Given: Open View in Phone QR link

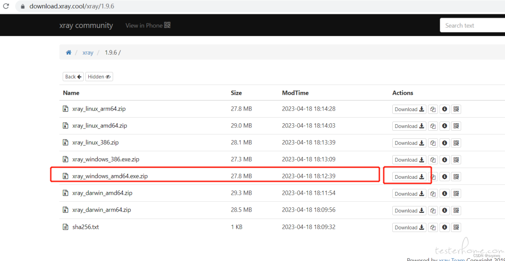Looking at the screenshot, I should (x=148, y=25).
